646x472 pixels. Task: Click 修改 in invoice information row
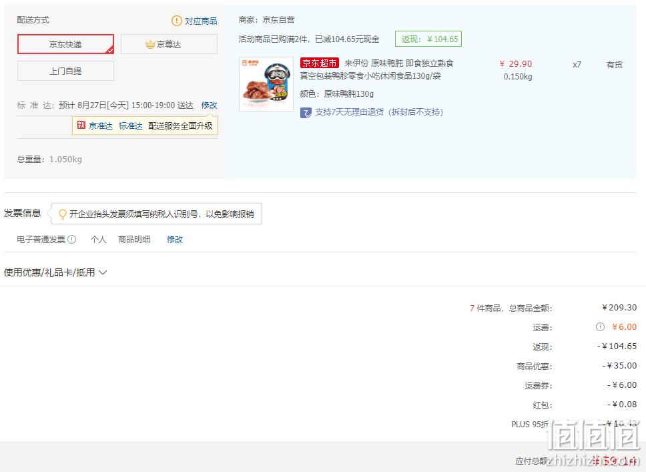point(175,240)
